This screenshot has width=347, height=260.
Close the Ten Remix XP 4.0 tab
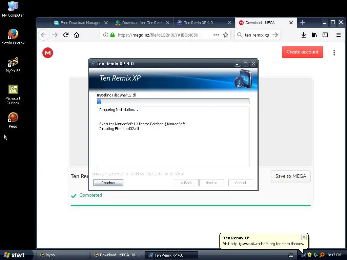pyautogui.click(x=229, y=23)
